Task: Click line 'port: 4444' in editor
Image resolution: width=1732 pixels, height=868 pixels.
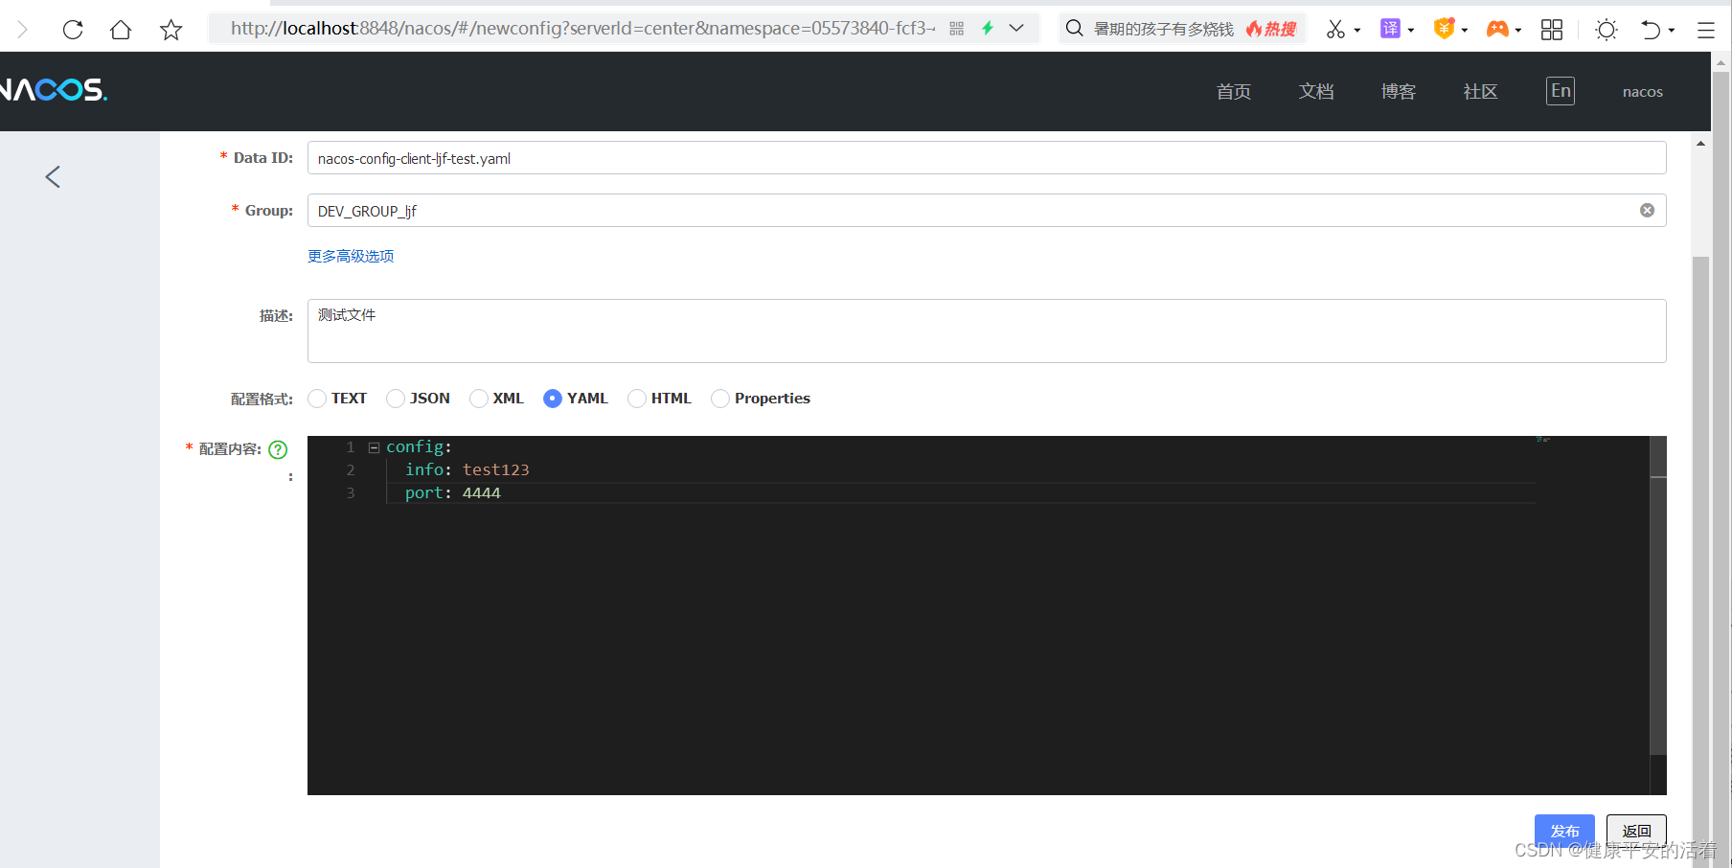Action: [x=452, y=492]
